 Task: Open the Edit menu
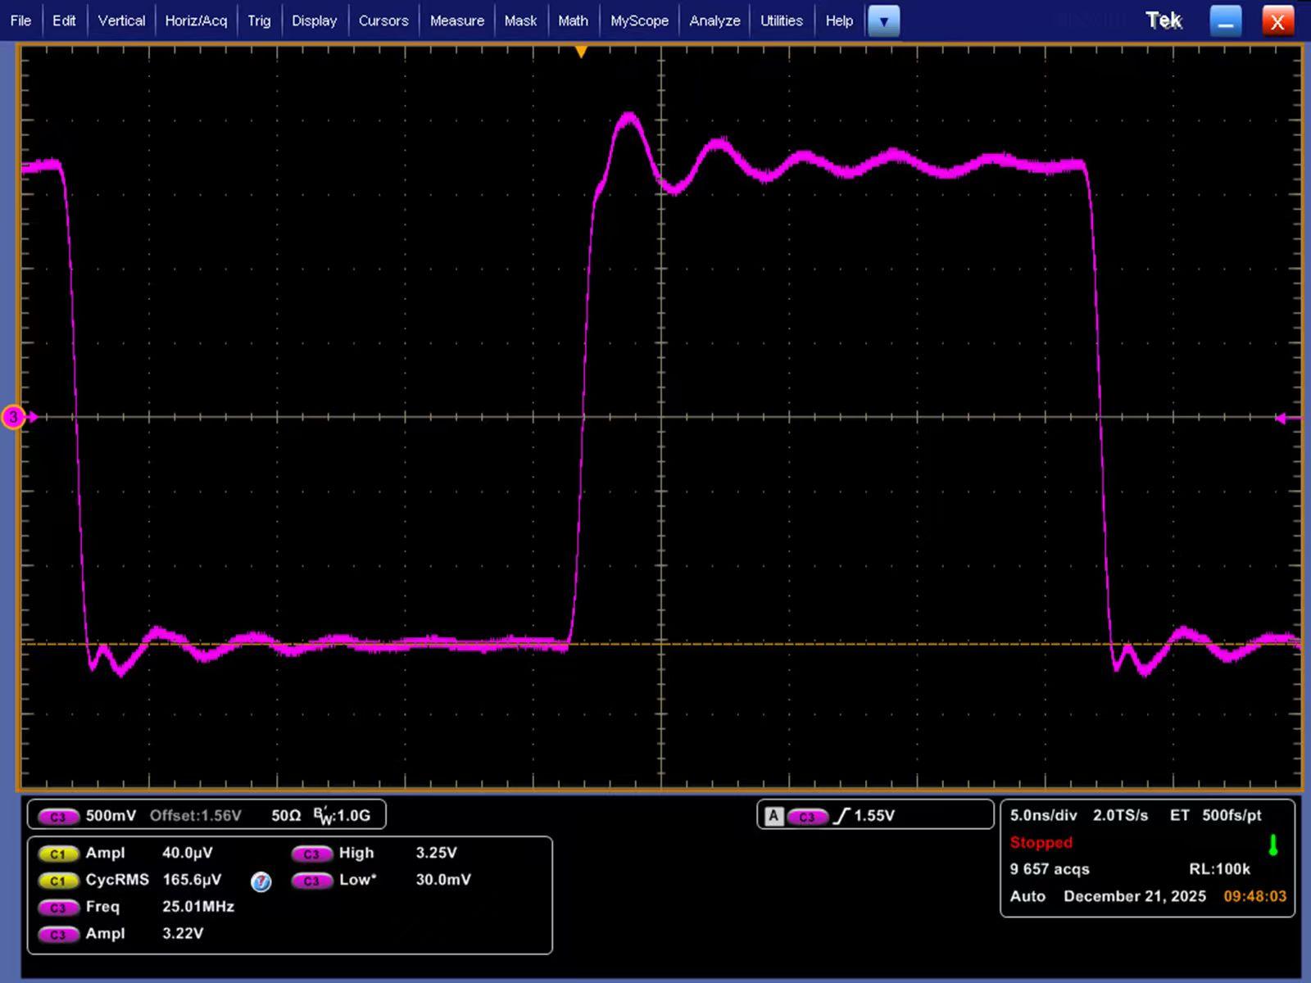tap(64, 20)
